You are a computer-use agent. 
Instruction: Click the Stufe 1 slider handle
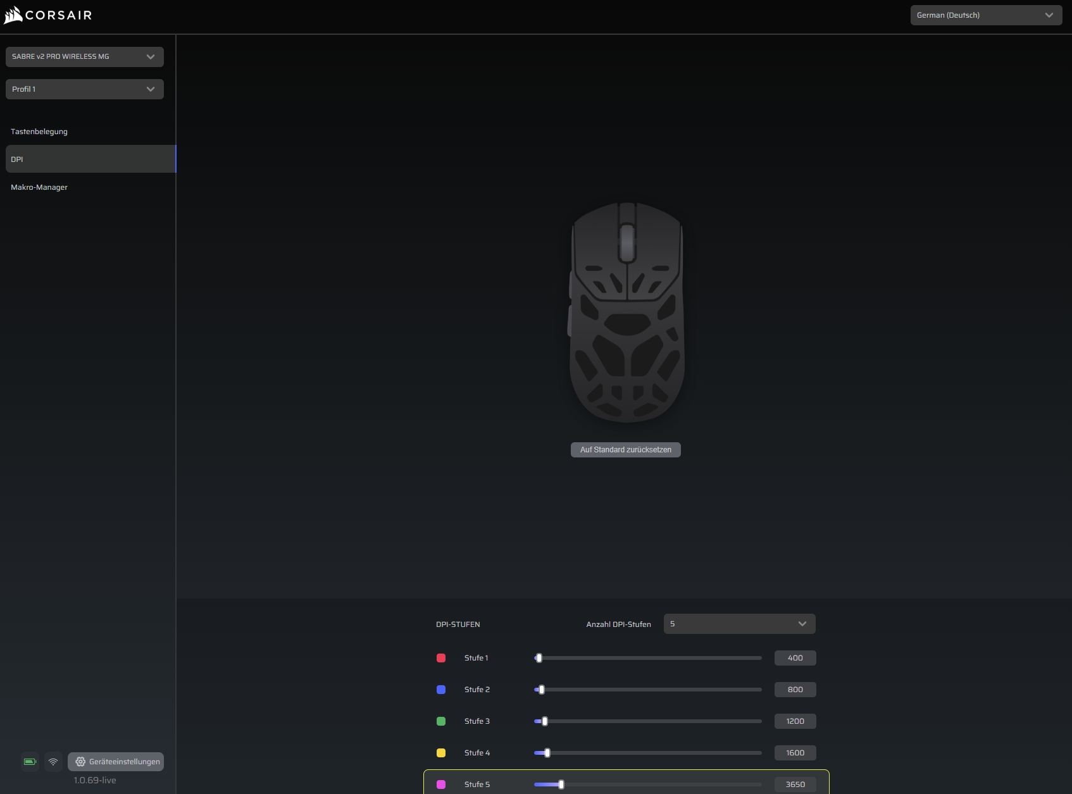tap(539, 658)
